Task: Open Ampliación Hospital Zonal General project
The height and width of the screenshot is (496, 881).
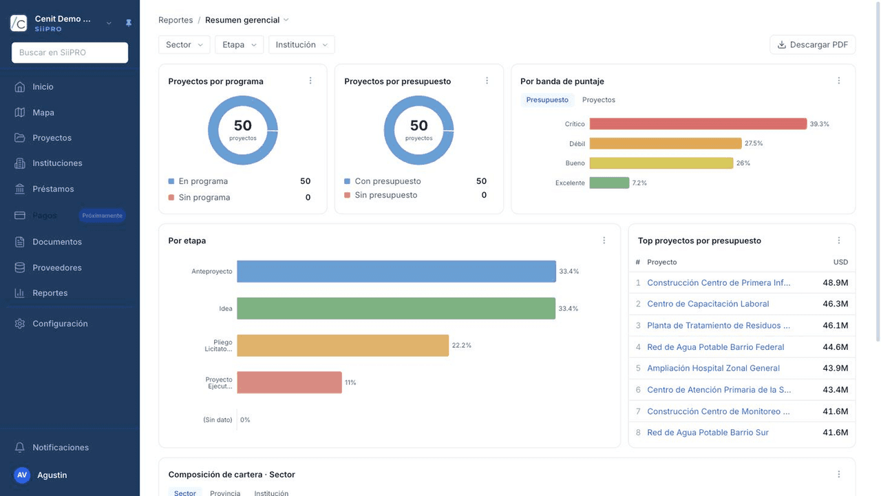Action: (x=713, y=369)
